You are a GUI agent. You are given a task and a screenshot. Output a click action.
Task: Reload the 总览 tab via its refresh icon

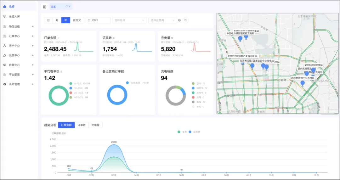[66, 7]
